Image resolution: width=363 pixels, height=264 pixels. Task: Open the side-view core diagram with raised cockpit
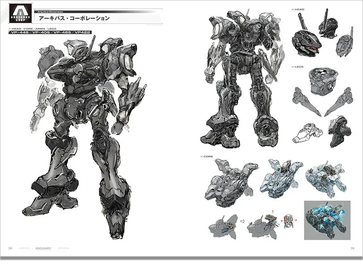263,225
